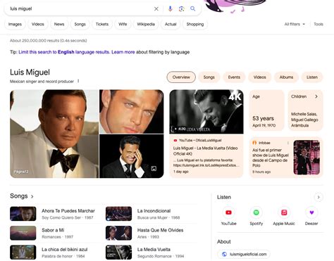Start voice search with the microphone
The width and height of the screenshot is (334, 261).
point(171,8)
